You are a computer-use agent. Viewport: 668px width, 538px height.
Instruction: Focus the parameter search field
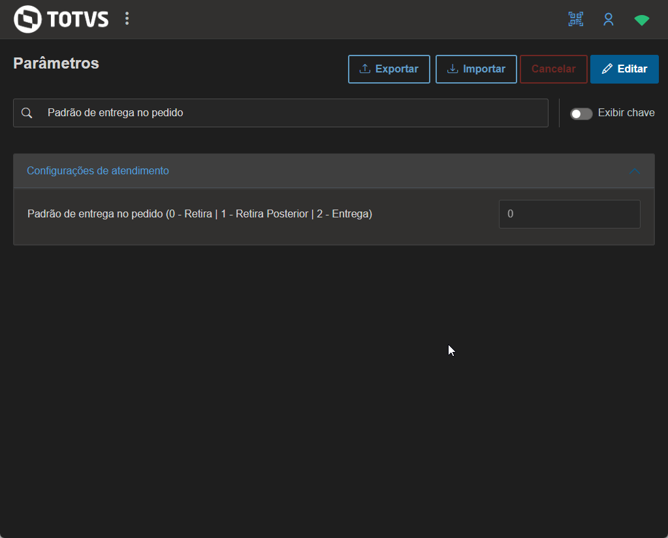(x=281, y=113)
